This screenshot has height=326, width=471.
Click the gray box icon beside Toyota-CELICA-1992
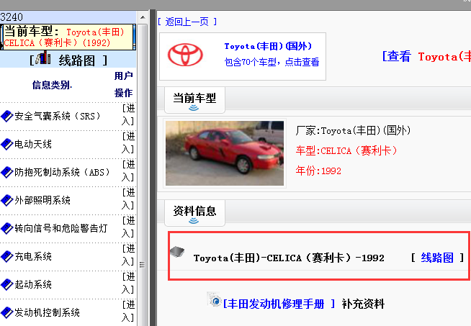pyautogui.click(x=177, y=252)
